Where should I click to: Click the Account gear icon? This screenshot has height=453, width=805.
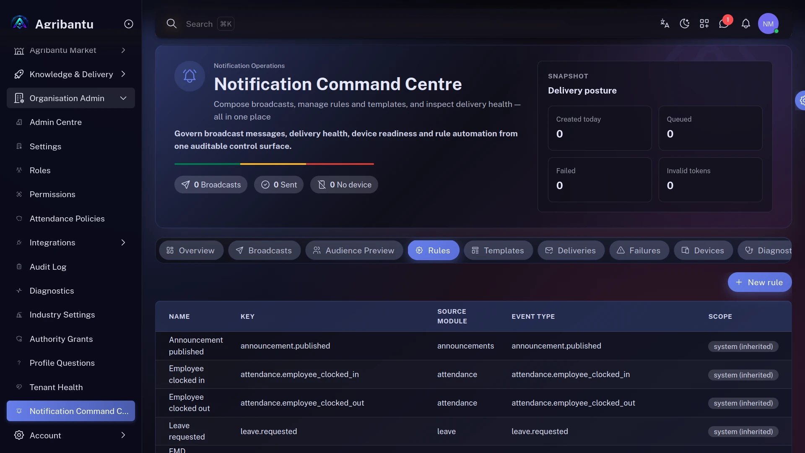tap(19, 435)
